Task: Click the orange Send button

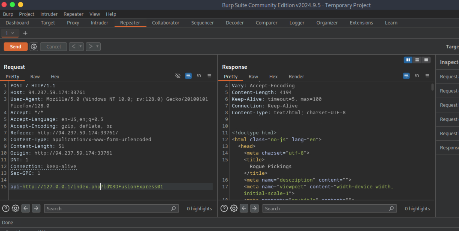Action: 16,47
